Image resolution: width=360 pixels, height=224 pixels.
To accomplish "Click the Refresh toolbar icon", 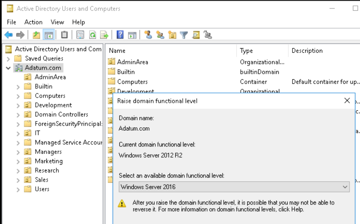I will [92, 35].
